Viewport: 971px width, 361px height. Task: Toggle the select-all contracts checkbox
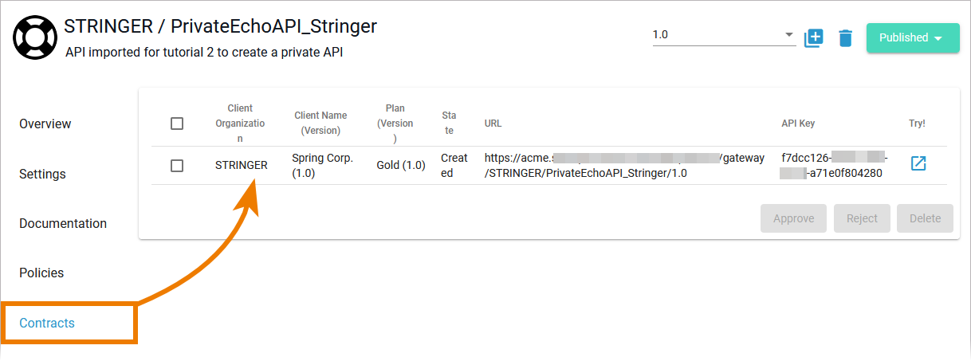tap(177, 124)
